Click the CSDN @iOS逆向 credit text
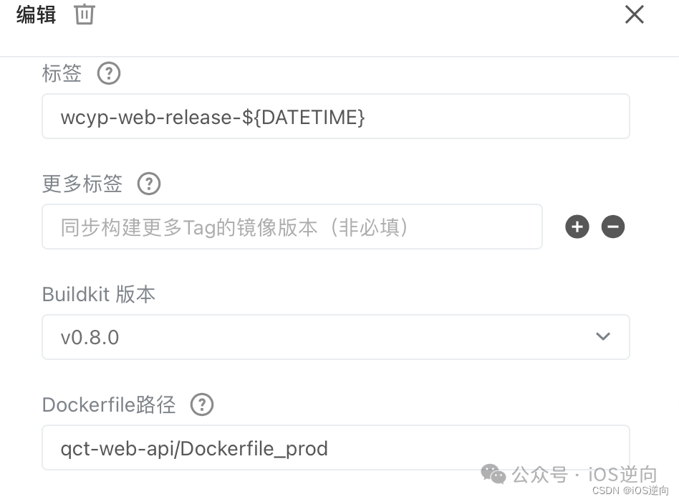The image size is (679, 502). point(630,491)
